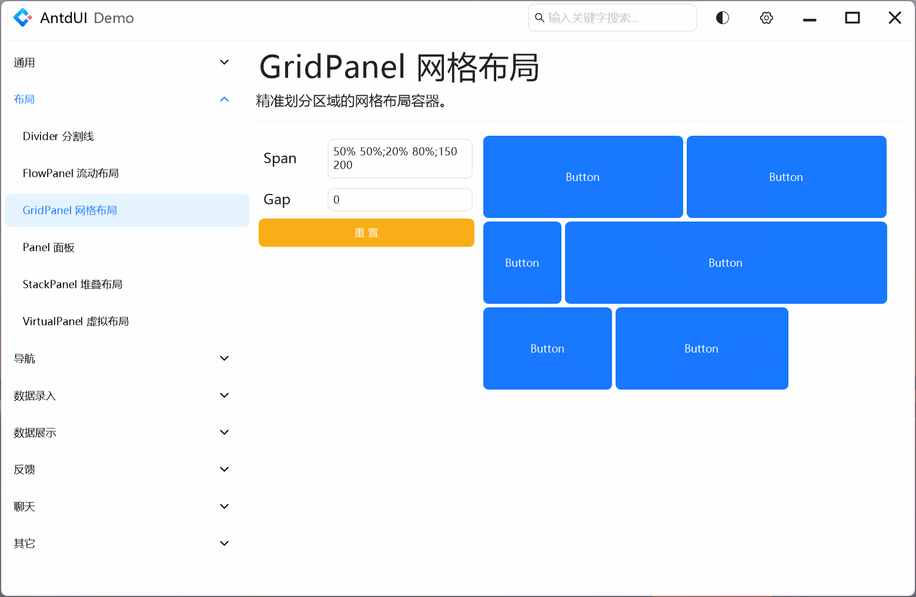Collapse the 布局 section chevron
The height and width of the screenshot is (597, 916).
point(224,99)
